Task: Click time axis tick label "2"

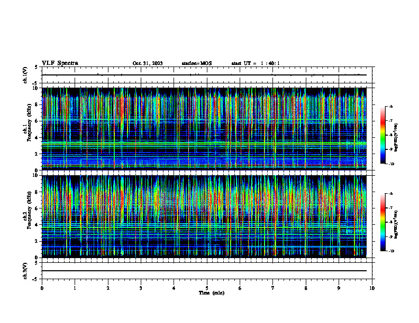Action: coord(108,288)
